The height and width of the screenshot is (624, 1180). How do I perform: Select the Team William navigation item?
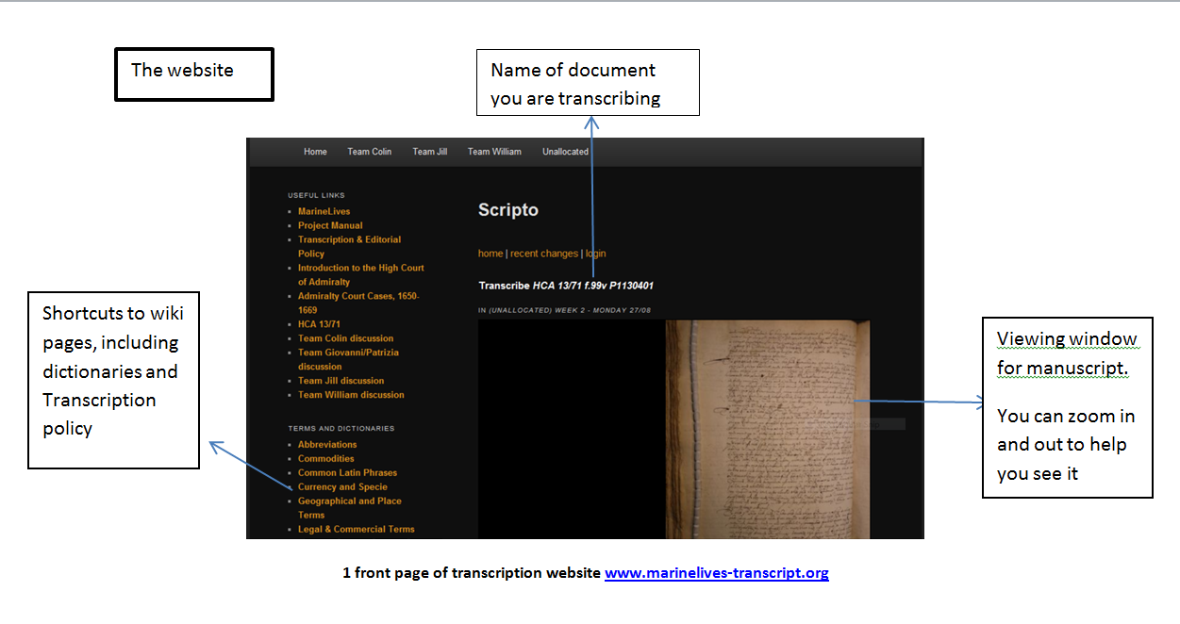click(x=494, y=152)
